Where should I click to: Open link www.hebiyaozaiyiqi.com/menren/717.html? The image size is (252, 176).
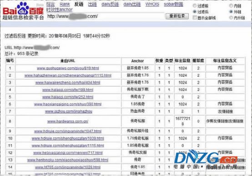point(68,153)
